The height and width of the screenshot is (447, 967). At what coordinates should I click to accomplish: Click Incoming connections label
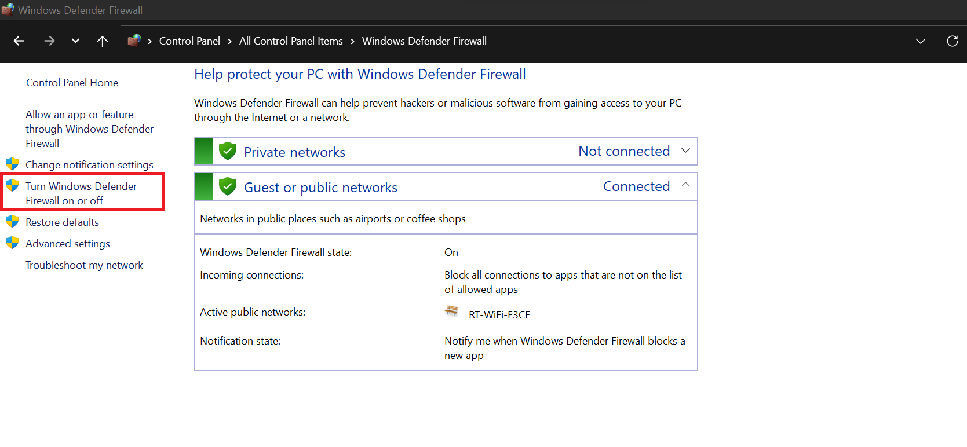click(251, 275)
